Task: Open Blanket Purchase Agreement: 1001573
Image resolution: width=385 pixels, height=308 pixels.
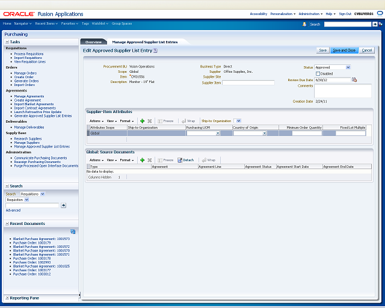Action: pyautogui.click(x=42, y=239)
